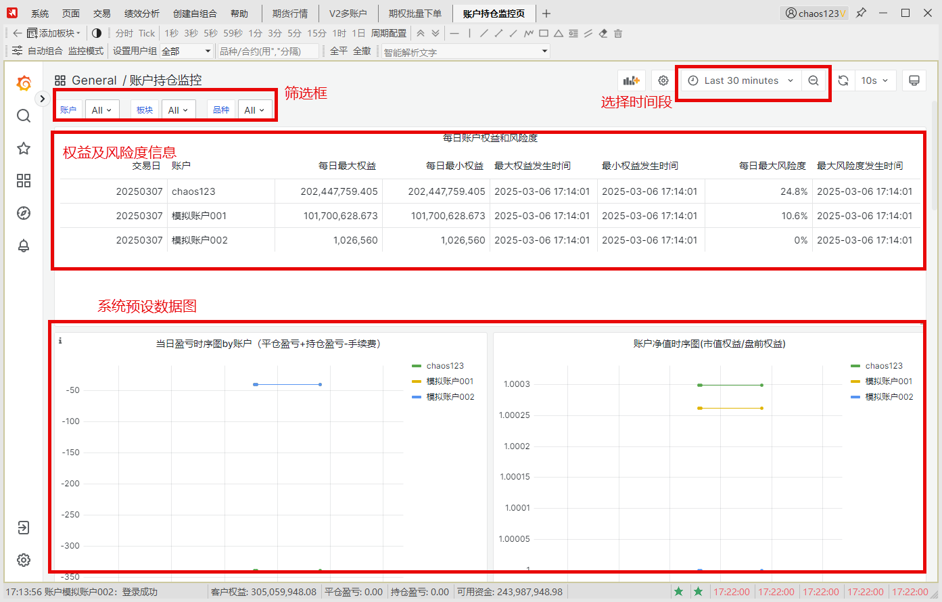942x602 pixels.
Task: Click the sign-out icon in the sidebar
Action: tap(24, 528)
